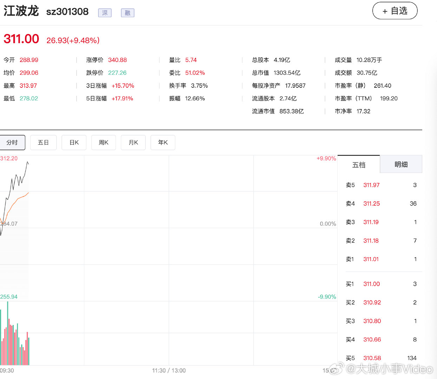Screen dimensions: 437x379
Task: Click the 深 exchange badge
Action: (104, 13)
